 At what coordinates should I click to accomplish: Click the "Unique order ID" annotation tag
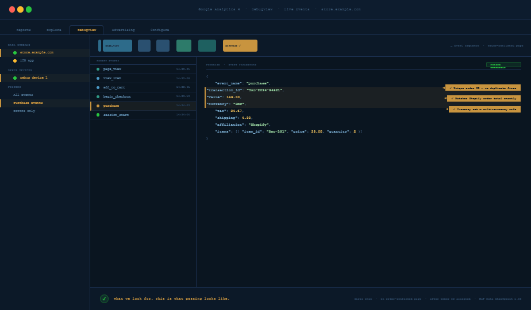pos(483,88)
